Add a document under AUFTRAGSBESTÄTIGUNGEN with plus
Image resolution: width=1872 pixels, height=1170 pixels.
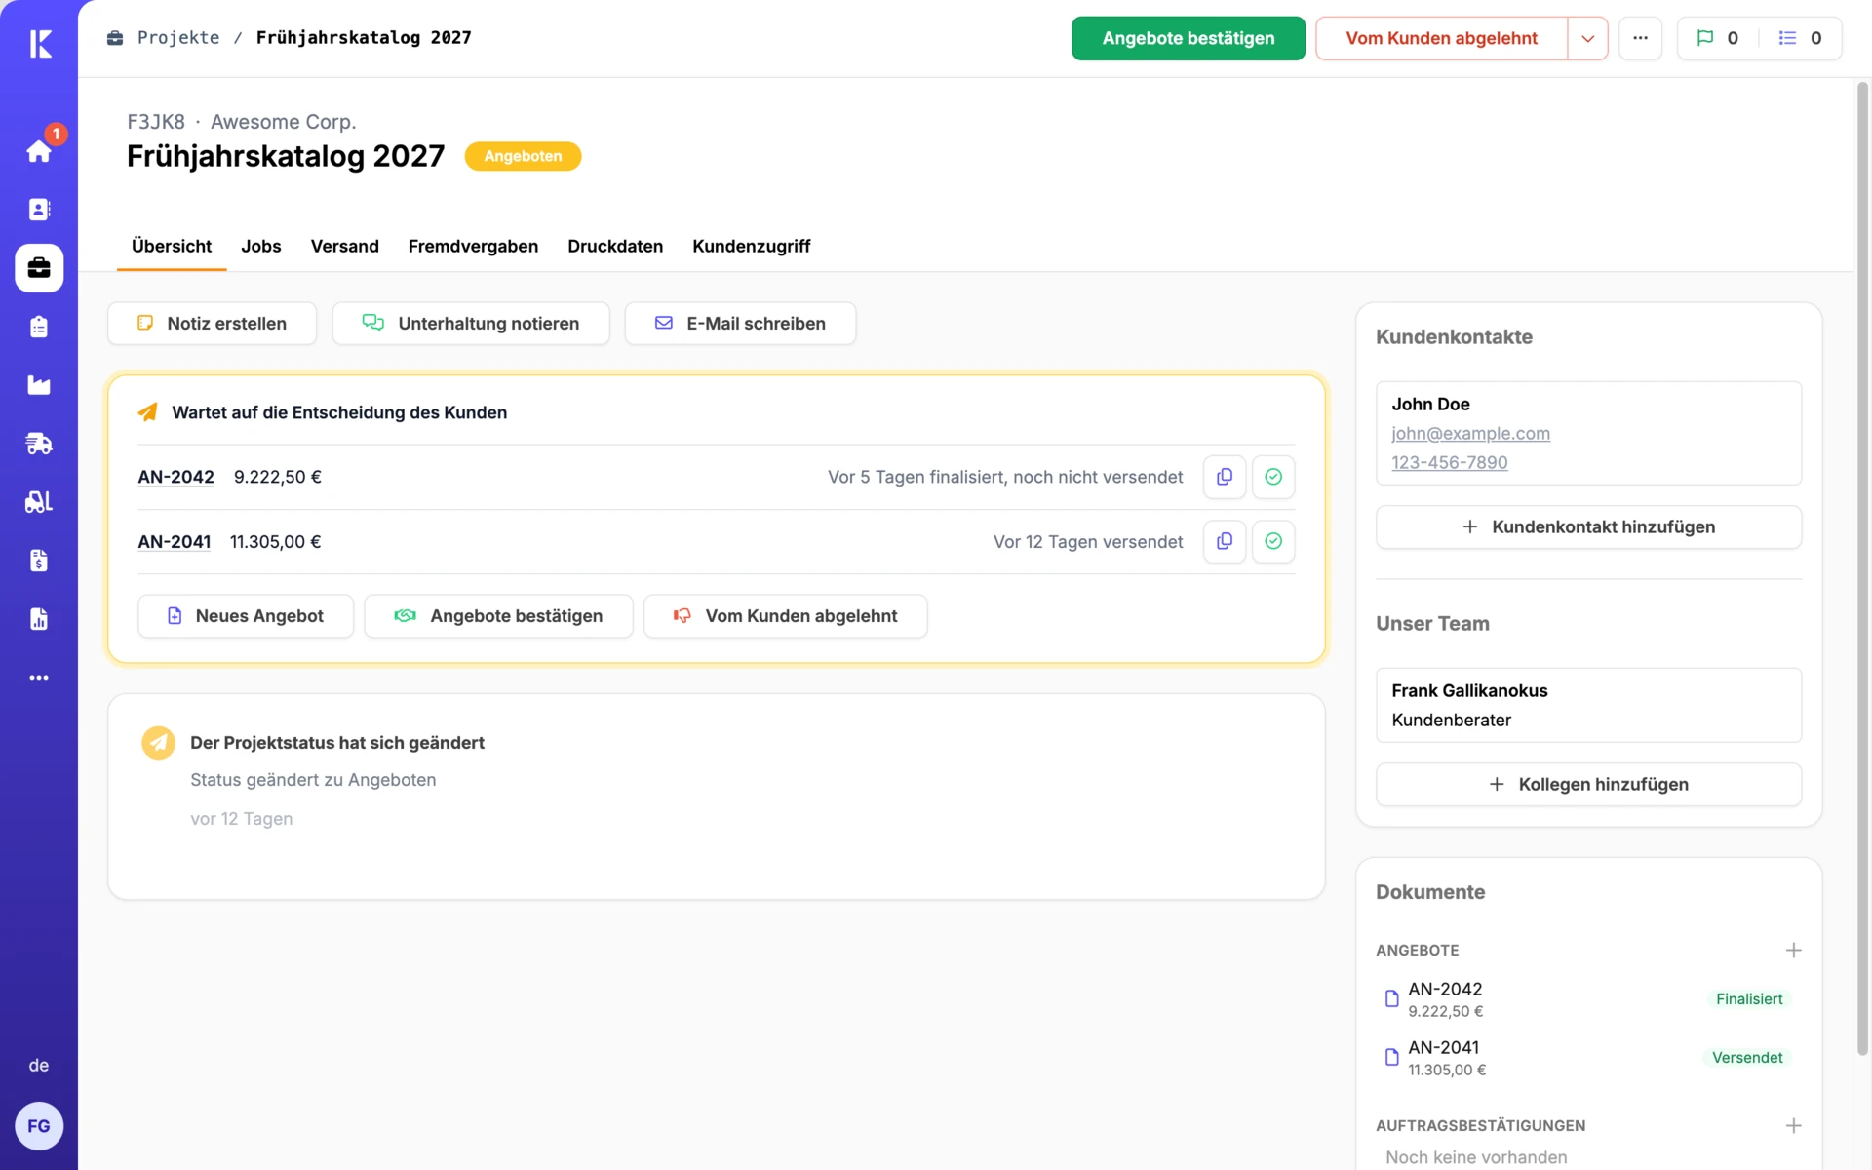point(1793,1125)
